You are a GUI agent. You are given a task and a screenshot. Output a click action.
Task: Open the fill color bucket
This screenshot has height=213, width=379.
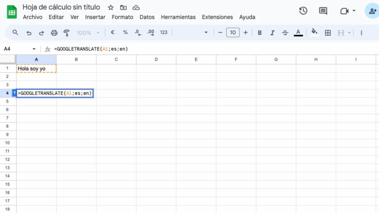pos(314,32)
